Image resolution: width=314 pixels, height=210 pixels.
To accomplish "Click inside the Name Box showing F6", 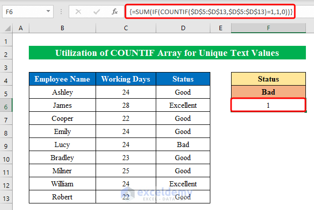I will tap(23, 11).
